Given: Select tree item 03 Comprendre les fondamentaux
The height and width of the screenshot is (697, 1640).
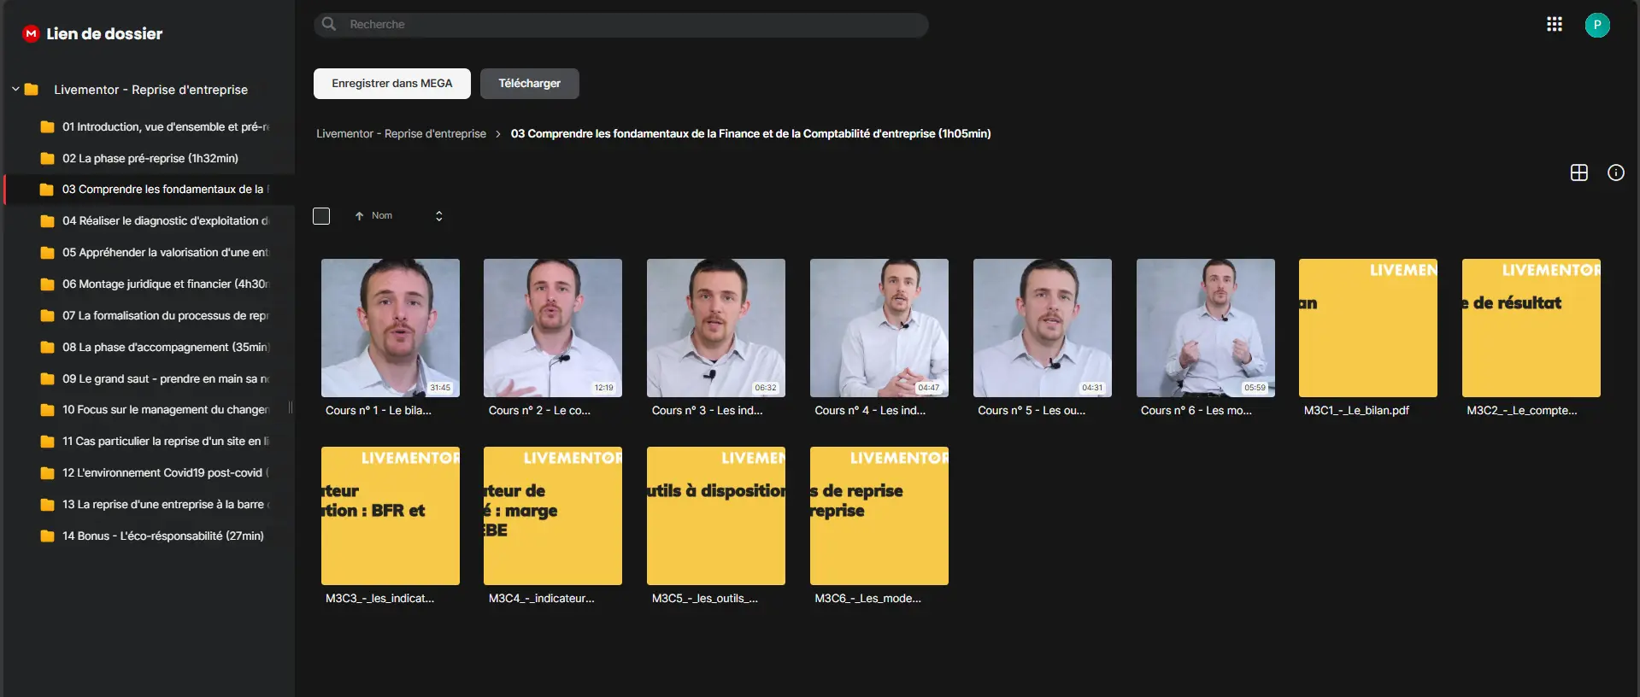Looking at the screenshot, I should 150,190.
